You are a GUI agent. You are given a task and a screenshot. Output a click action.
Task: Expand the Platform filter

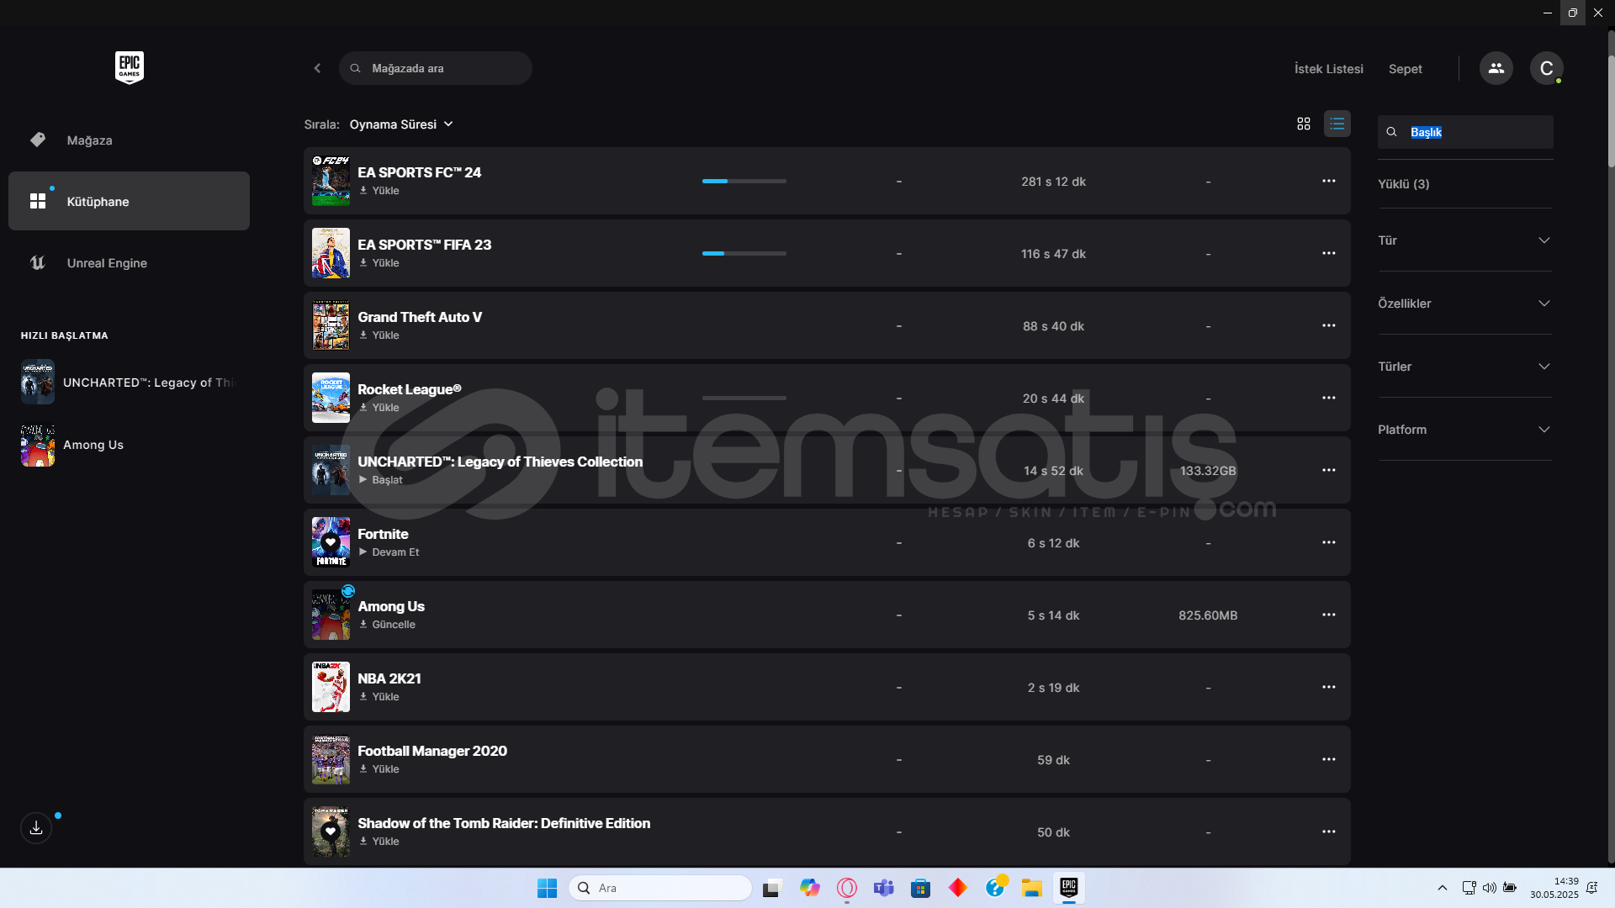click(1464, 430)
